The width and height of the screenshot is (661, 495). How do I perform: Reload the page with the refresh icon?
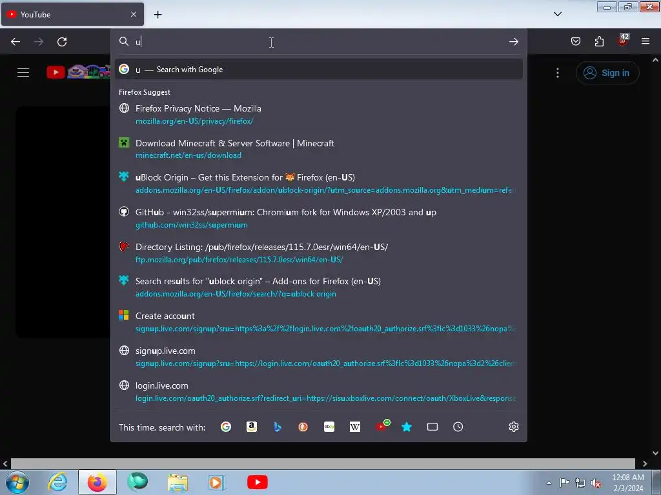(x=62, y=42)
